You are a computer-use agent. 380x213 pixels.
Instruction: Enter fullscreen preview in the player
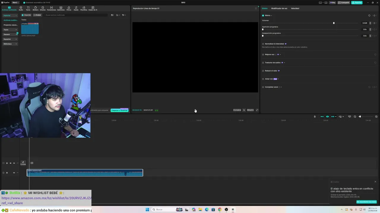(257, 110)
